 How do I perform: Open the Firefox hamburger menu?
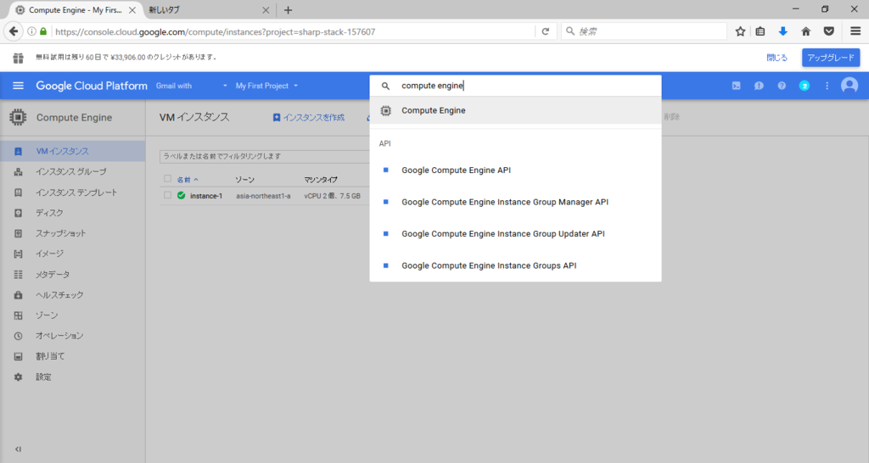855,31
